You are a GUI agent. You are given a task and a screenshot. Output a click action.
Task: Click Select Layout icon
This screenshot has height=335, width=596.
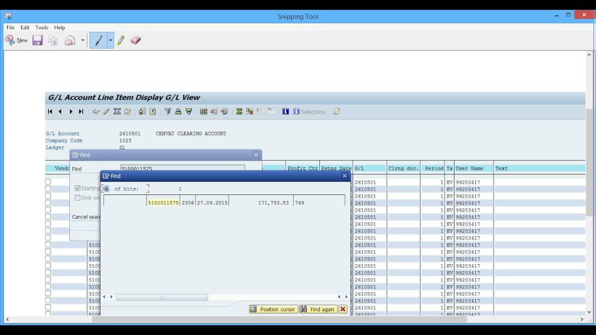[x=214, y=112]
